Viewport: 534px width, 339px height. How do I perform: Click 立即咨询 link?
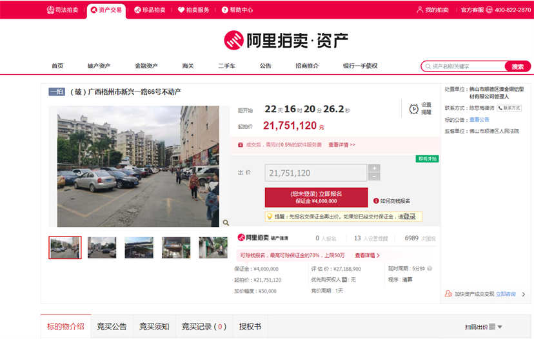tap(506, 294)
